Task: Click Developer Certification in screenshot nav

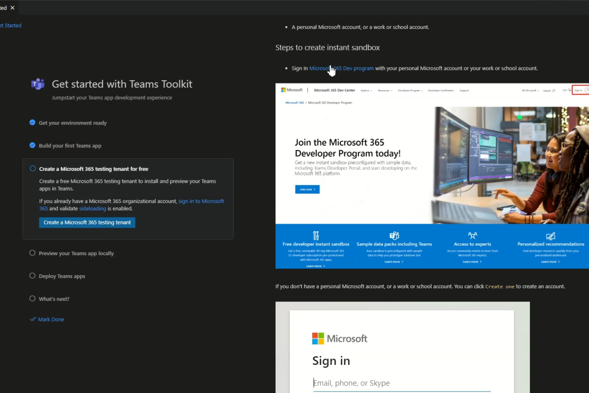Action: tap(441, 91)
